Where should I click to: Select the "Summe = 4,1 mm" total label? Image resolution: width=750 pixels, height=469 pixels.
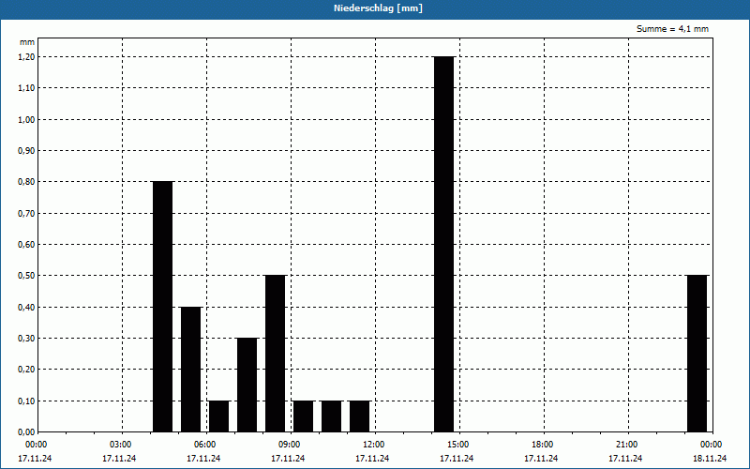point(672,29)
